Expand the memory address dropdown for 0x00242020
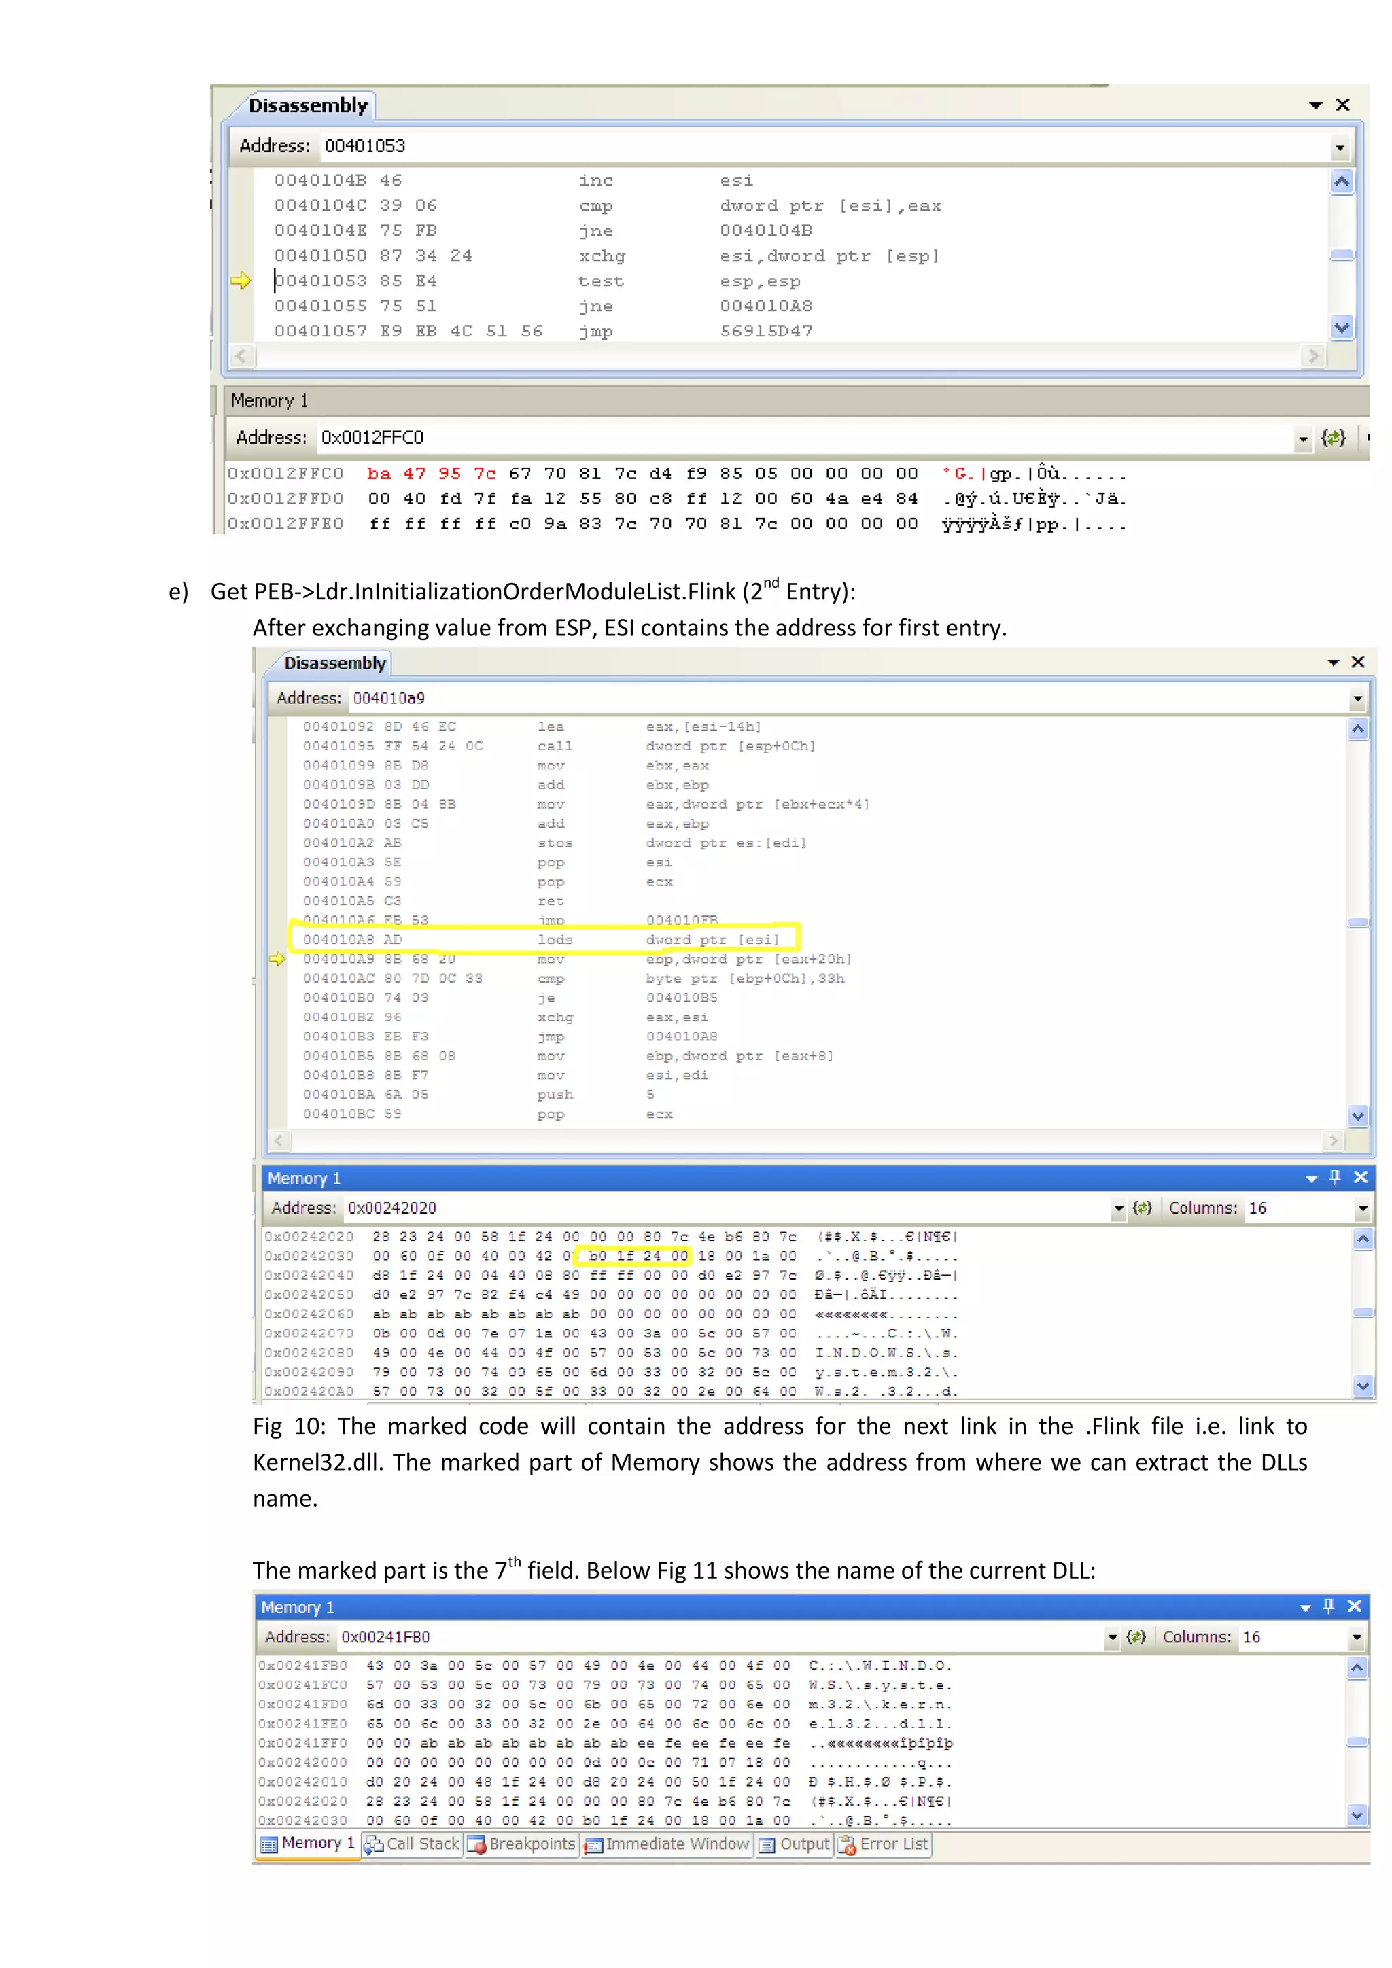 click(x=1119, y=1208)
